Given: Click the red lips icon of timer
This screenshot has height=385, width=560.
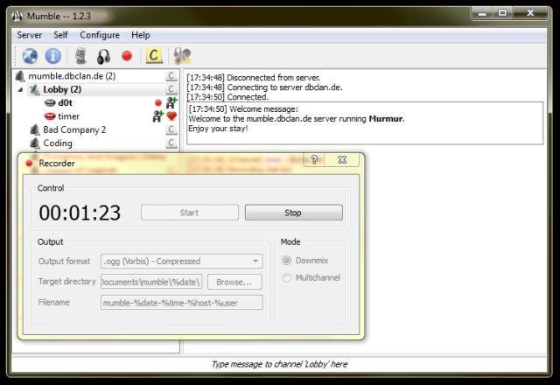Looking at the screenshot, I should click(50, 116).
